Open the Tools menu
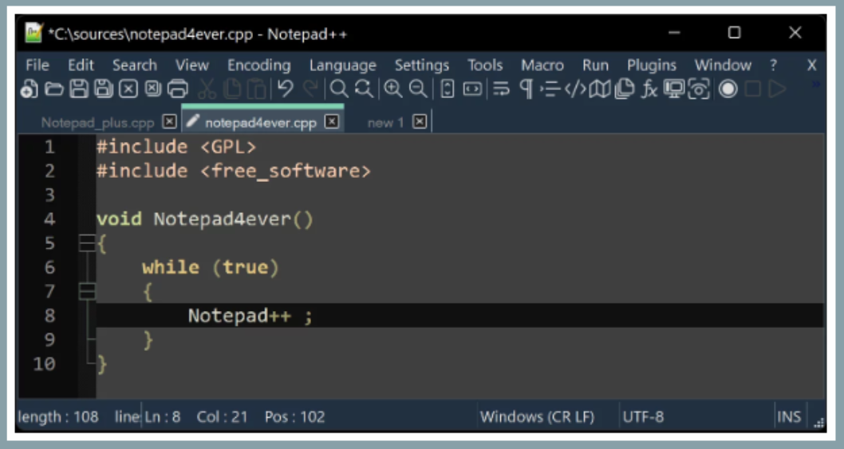This screenshot has height=449, width=844. pos(485,65)
